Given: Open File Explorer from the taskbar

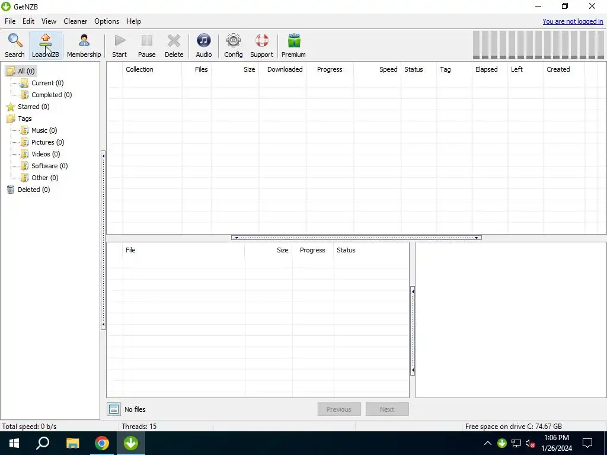Looking at the screenshot, I should pyautogui.click(x=72, y=443).
